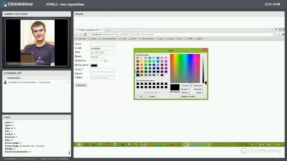Open the github bookmarks folder

tap(199, 39)
